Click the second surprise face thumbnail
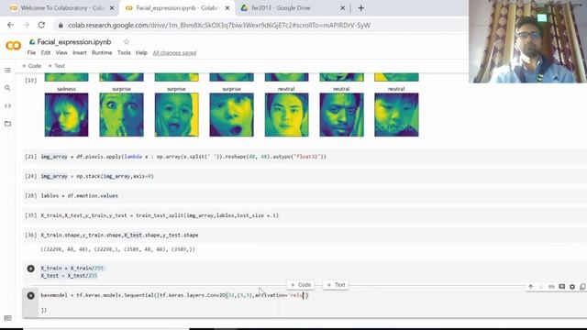This screenshot has height=330, width=587. click(176, 115)
